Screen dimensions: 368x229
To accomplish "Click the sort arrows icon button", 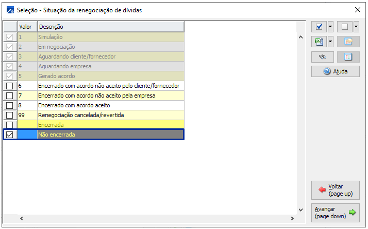I will (x=348, y=57).
